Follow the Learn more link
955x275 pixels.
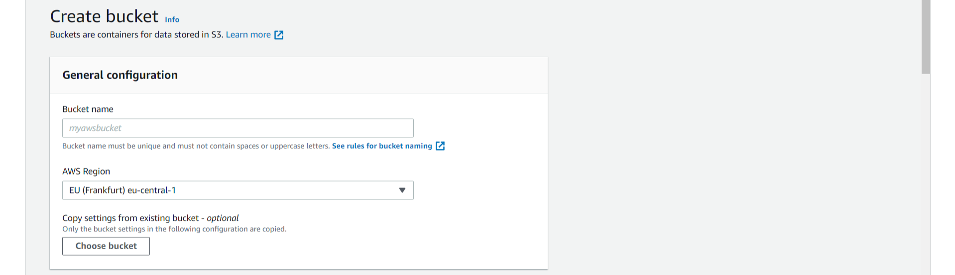click(248, 35)
